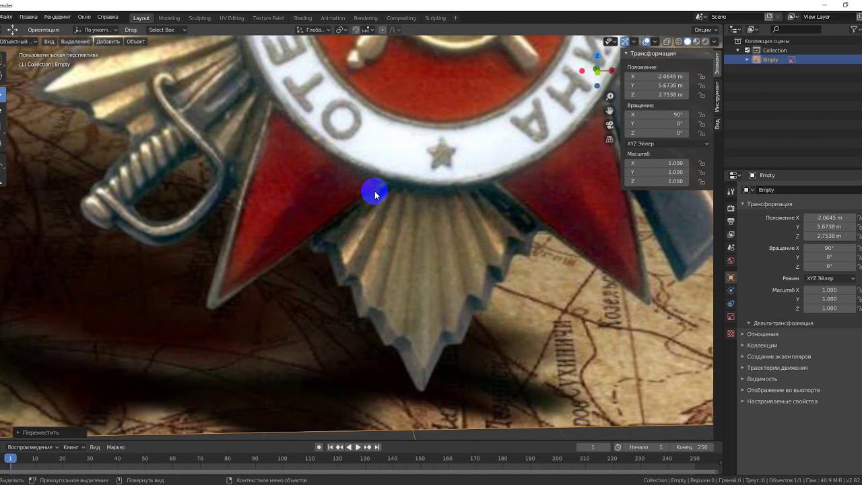Open the Object Constraints properties tab

731,304
